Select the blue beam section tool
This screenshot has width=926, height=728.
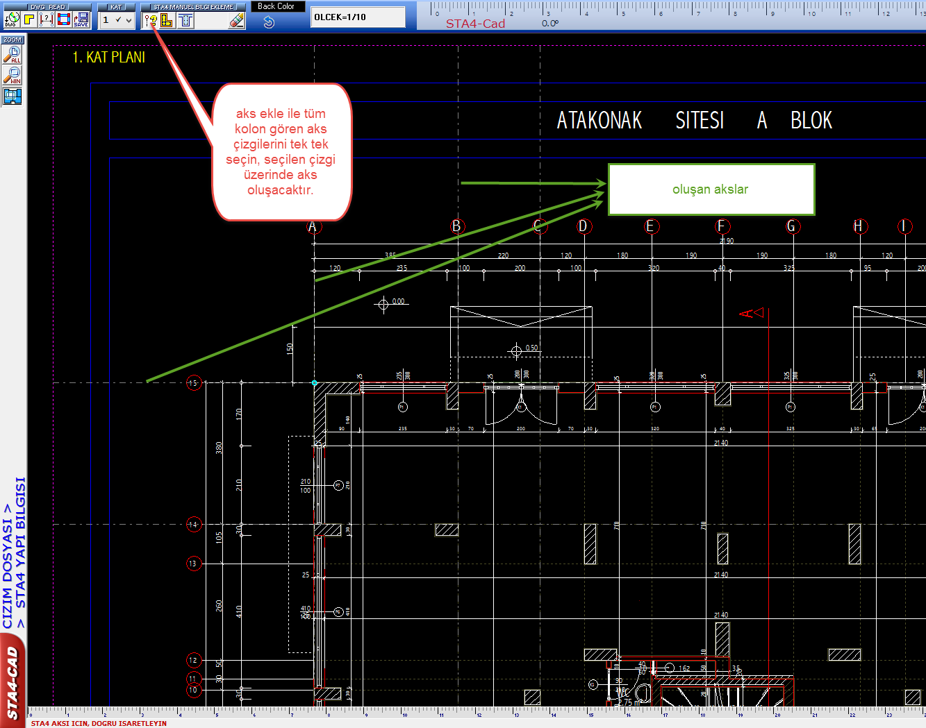(185, 21)
